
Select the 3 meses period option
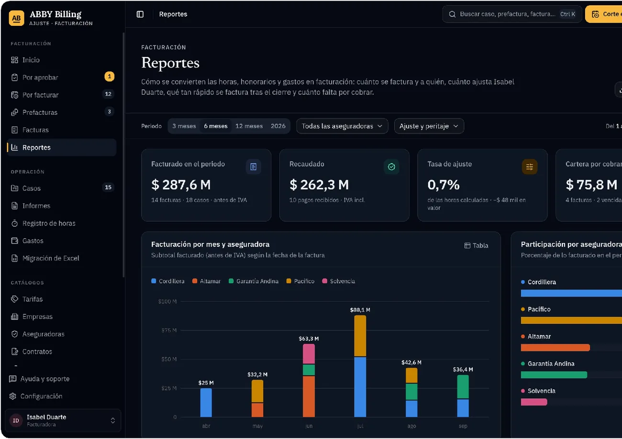coord(184,126)
